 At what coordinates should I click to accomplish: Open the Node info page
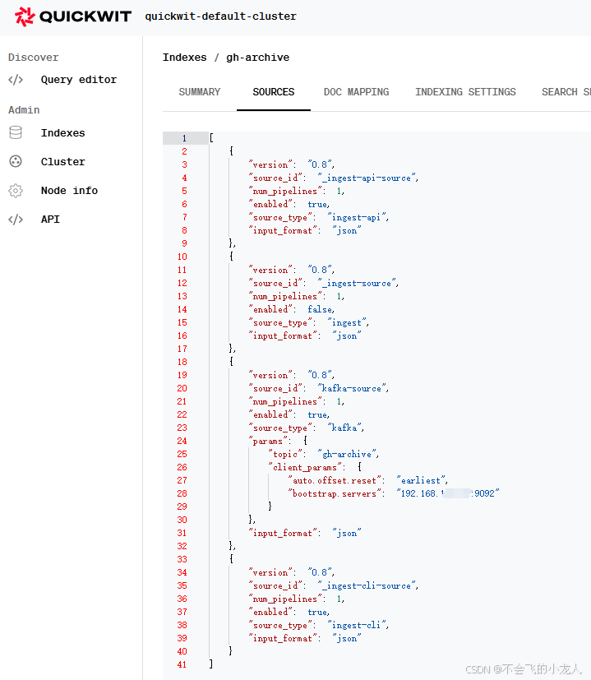pyautogui.click(x=69, y=191)
